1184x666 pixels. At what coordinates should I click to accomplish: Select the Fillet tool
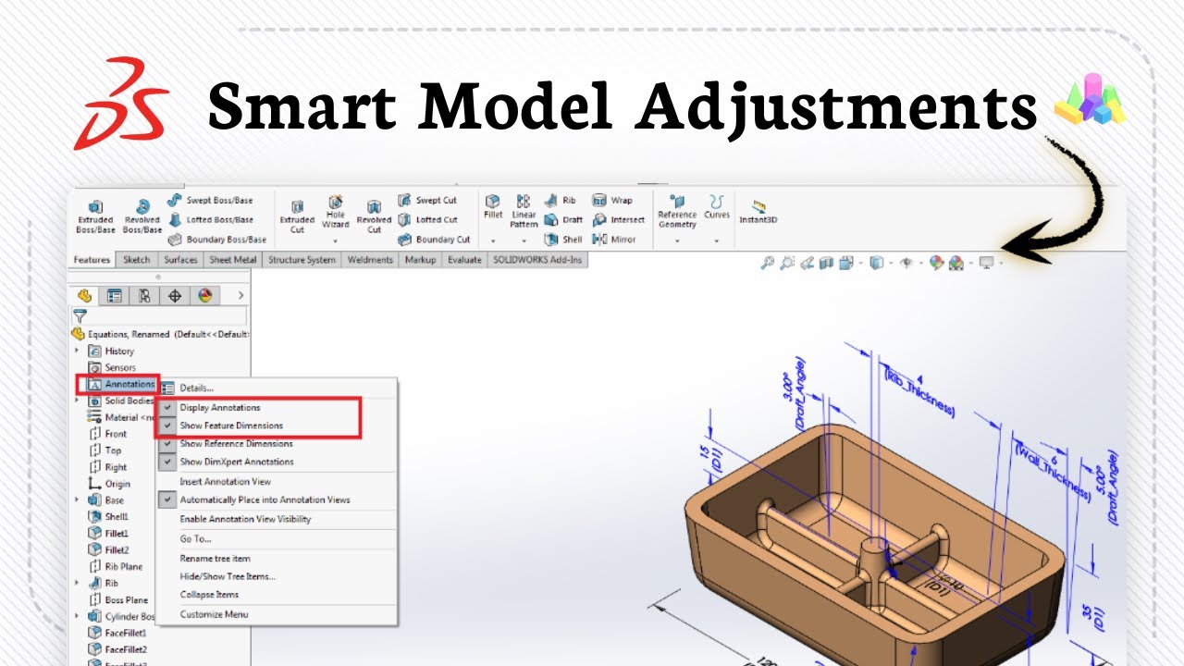(x=493, y=206)
